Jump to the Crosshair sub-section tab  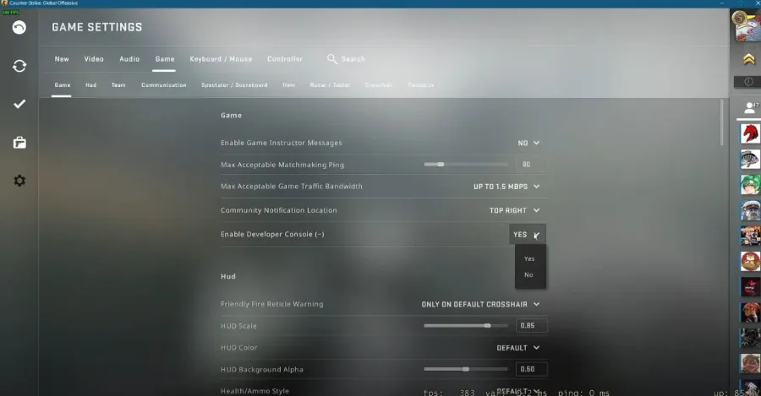pos(379,84)
